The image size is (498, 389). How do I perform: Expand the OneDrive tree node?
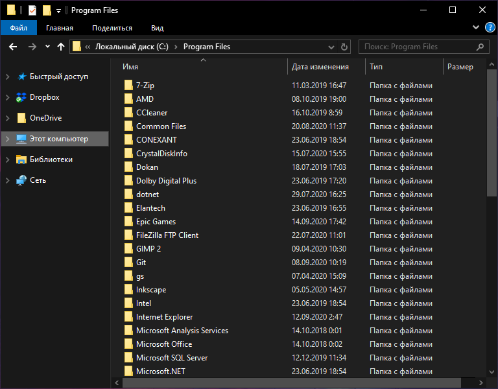(x=8, y=118)
